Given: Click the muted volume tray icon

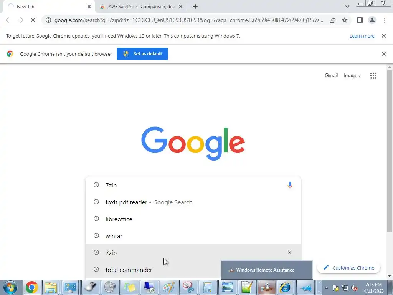Looking at the screenshot, I should tap(354, 288).
